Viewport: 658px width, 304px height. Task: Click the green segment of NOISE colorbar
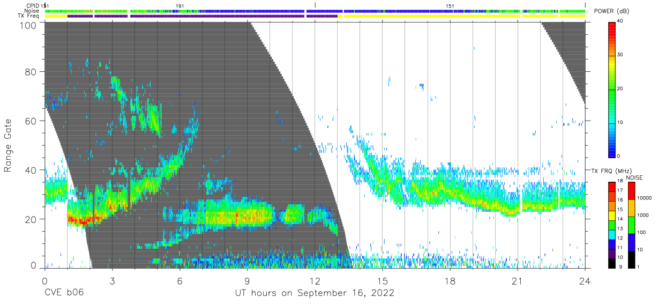(x=631, y=225)
